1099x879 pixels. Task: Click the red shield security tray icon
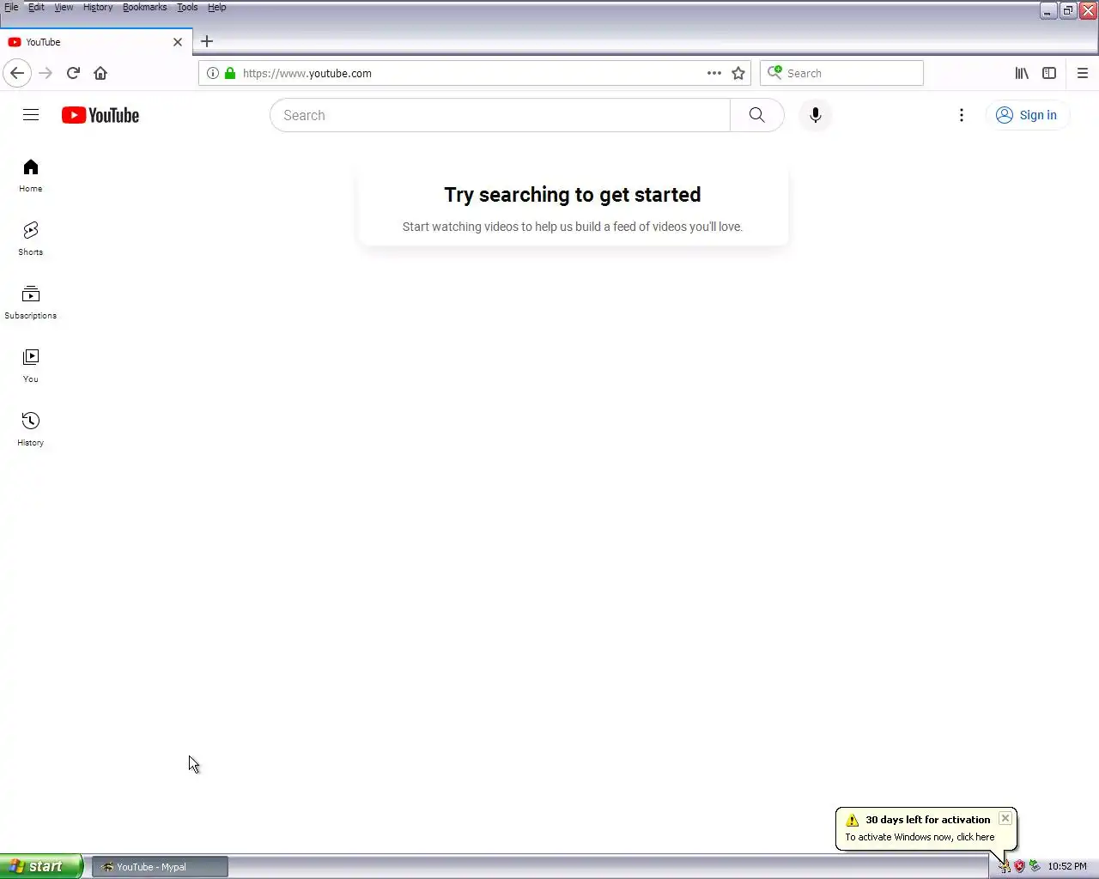[x=1019, y=866]
